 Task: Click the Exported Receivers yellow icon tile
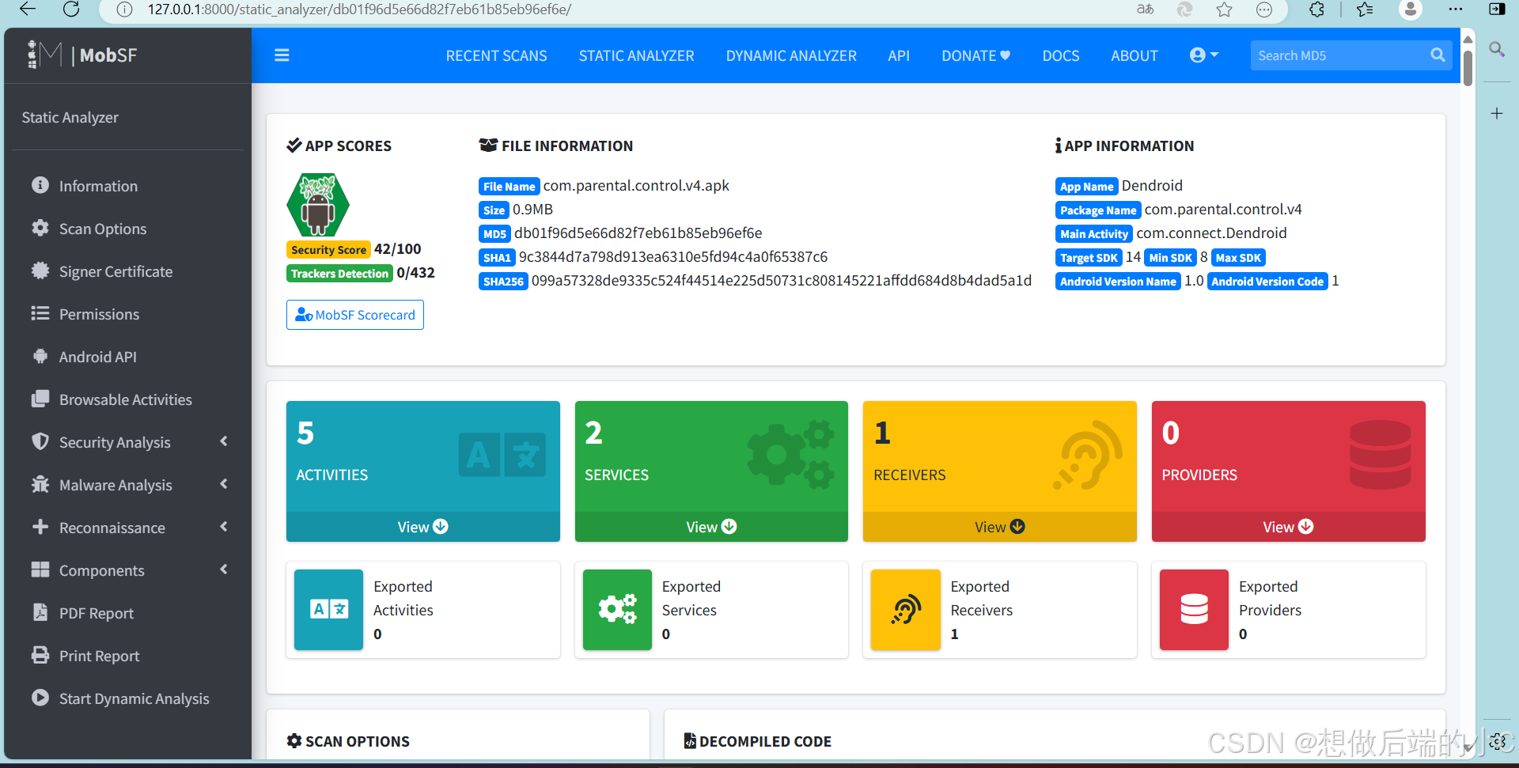click(x=906, y=610)
